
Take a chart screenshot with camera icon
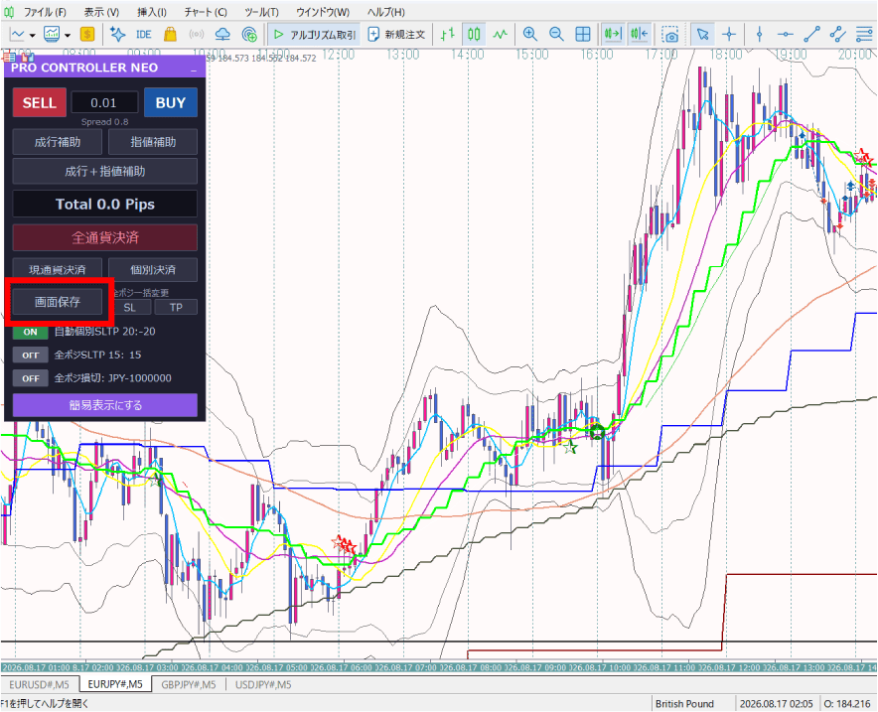pyautogui.click(x=669, y=35)
